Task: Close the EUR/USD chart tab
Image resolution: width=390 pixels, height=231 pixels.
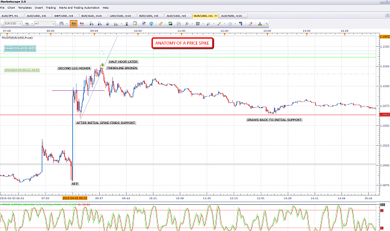Action: click(x=216, y=16)
